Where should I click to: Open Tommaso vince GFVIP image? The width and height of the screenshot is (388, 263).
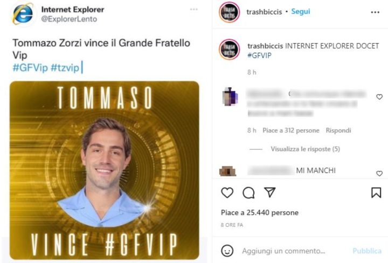105,170
